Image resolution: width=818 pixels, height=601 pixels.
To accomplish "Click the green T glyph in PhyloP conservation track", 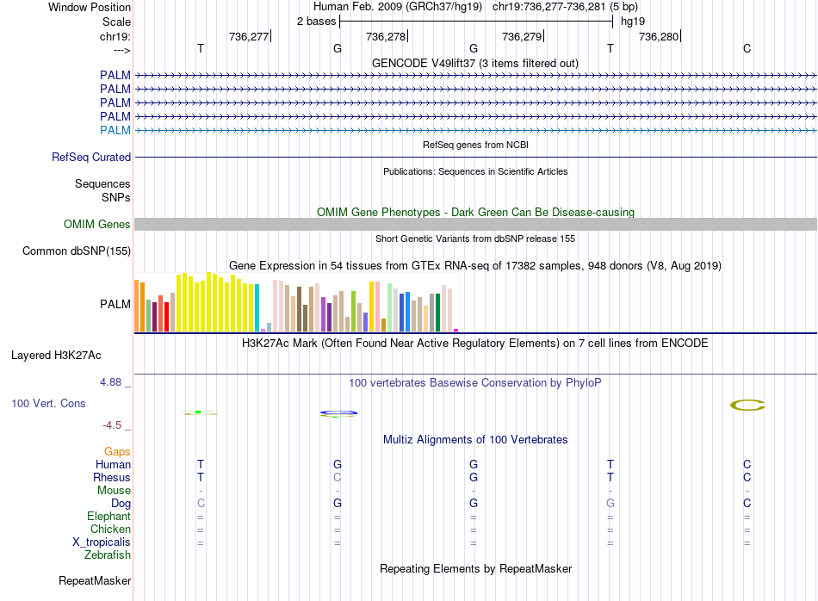I will point(200,412).
